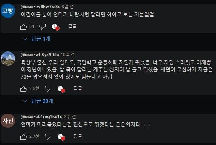Dislike the comment by user-cb1mg1kc1o
The image size is (216, 145).
tap(48, 136)
